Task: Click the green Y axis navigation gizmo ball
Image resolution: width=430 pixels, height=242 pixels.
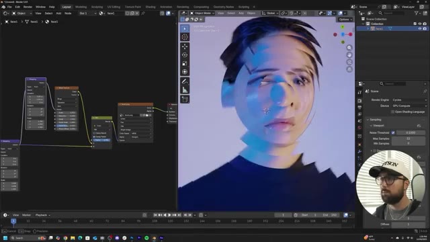Action: pyautogui.click(x=343, y=27)
